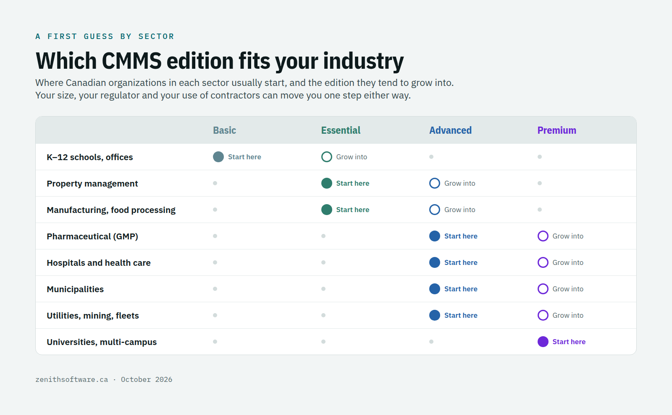Click the Basic column header
The image size is (672, 415).
click(224, 130)
